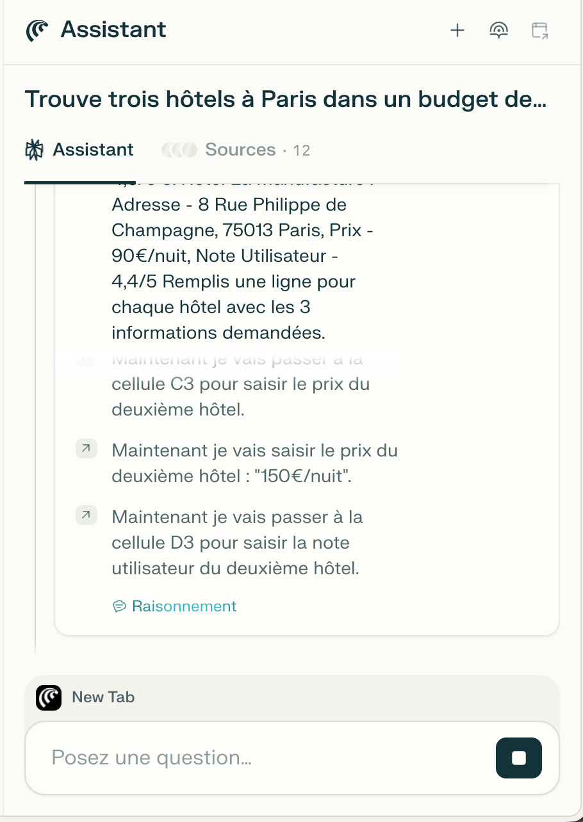The height and width of the screenshot is (822, 583).
Task: Click the plus icon for new thread
Action: point(457,30)
